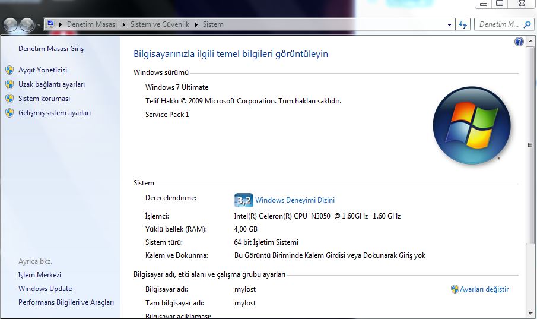The image size is (537, 319).
Task: Click the 3,2 Windows Experience score badge
Action: (243, 200)
